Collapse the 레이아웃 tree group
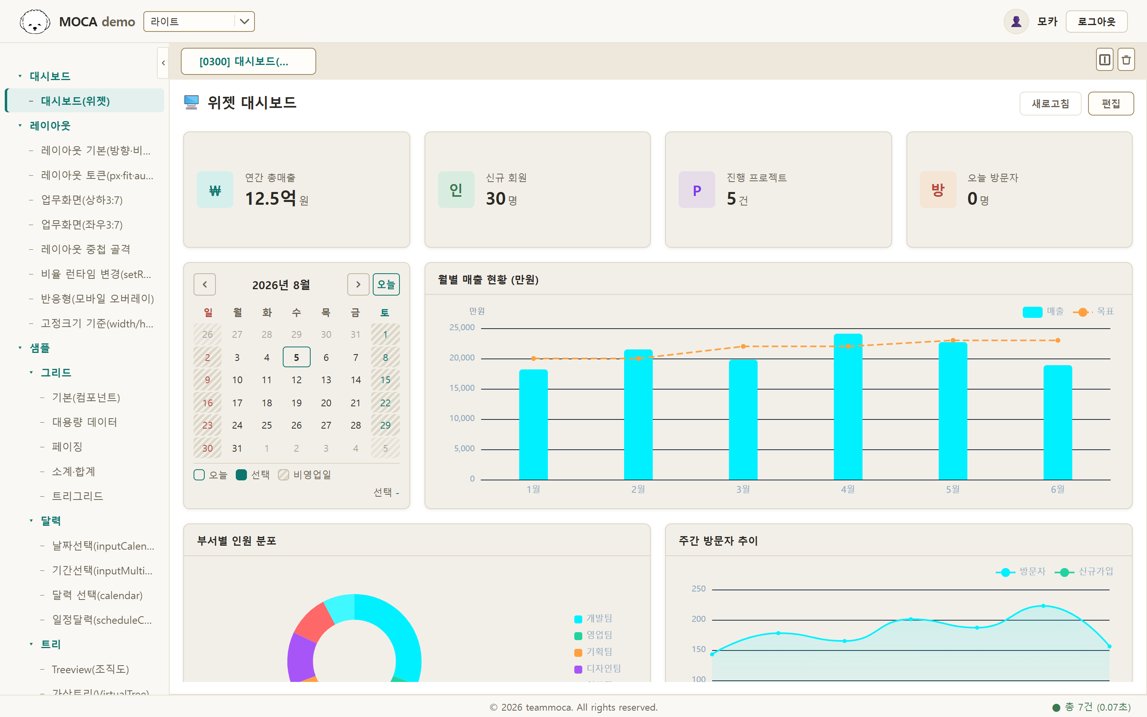1147x717 pixels. click(x=20, y=125)
